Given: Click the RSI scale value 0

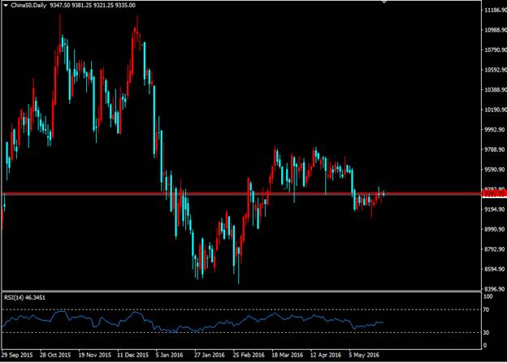Looking at the screenshot, I should pos(485,345).
